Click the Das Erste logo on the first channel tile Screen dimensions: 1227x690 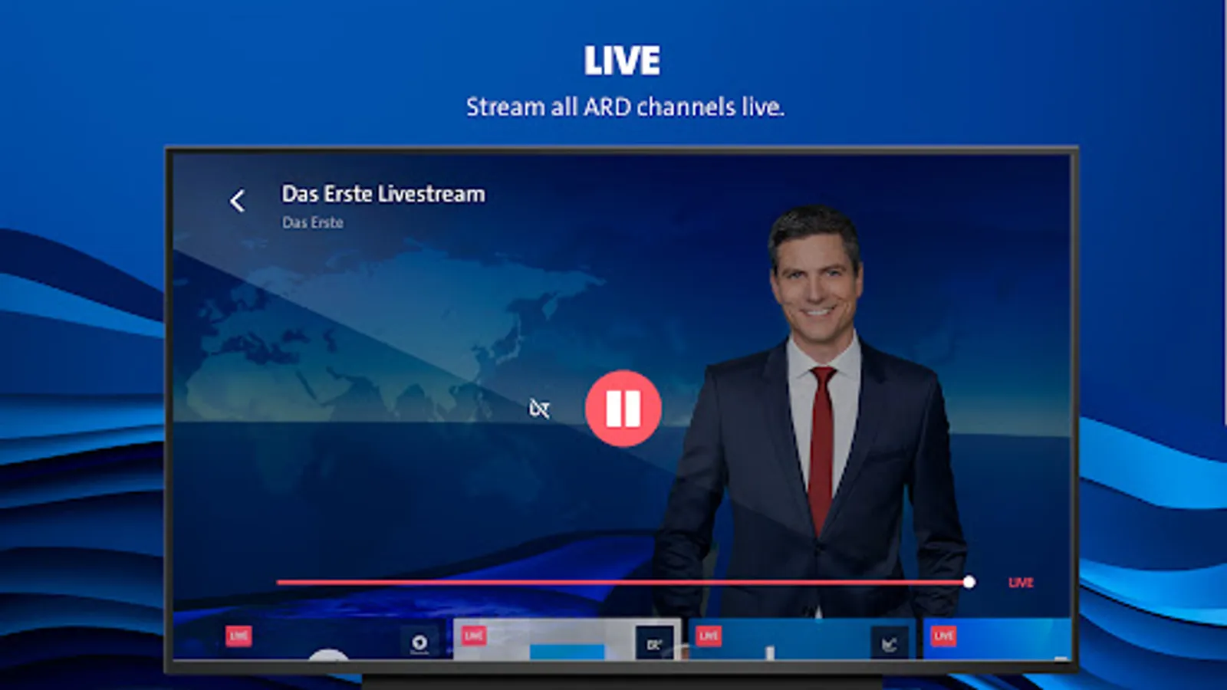419,642
